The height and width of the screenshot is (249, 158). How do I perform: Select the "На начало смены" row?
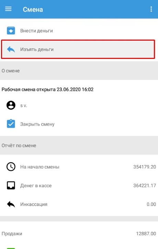pos(79,167)
